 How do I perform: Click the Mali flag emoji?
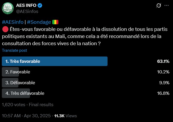55,22
